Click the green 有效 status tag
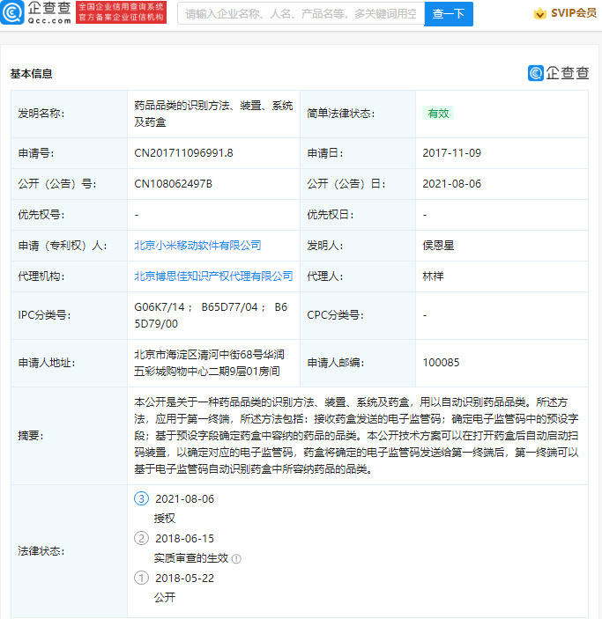This screenshot has width=602, height=619. [438, 114]
